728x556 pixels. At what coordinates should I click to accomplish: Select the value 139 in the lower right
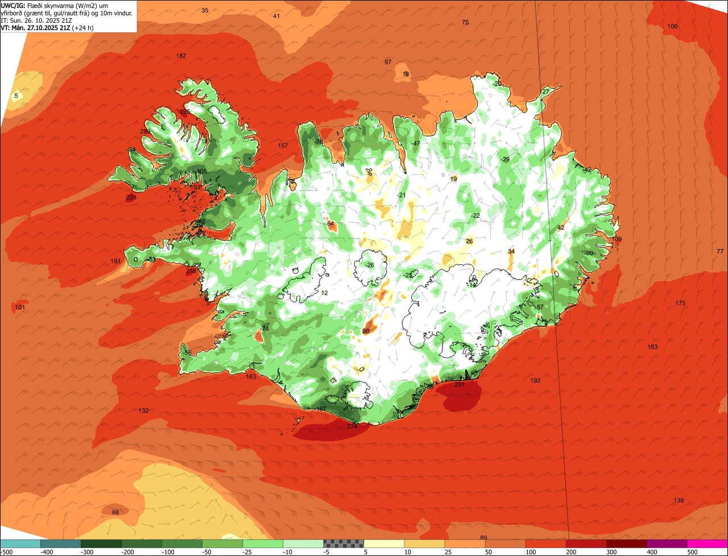[679, 500]
